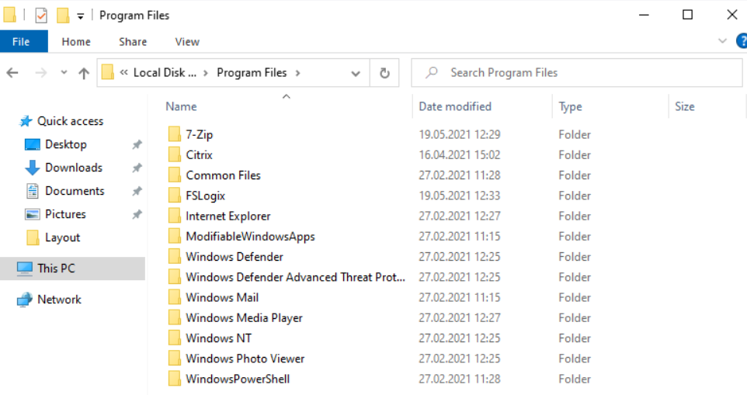Click the Program Files breadcrumb segment

tap(252, 73)
